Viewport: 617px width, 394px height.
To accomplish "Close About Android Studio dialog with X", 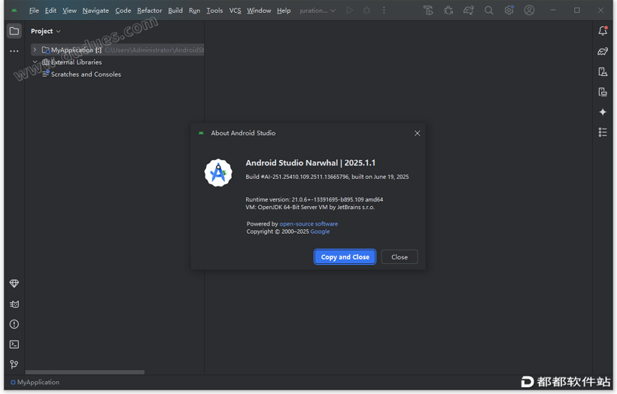I will click(417, 133).
